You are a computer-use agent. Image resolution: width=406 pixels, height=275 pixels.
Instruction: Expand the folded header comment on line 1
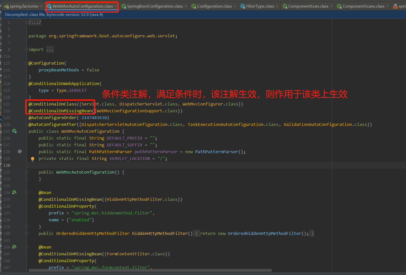[27, 22]
